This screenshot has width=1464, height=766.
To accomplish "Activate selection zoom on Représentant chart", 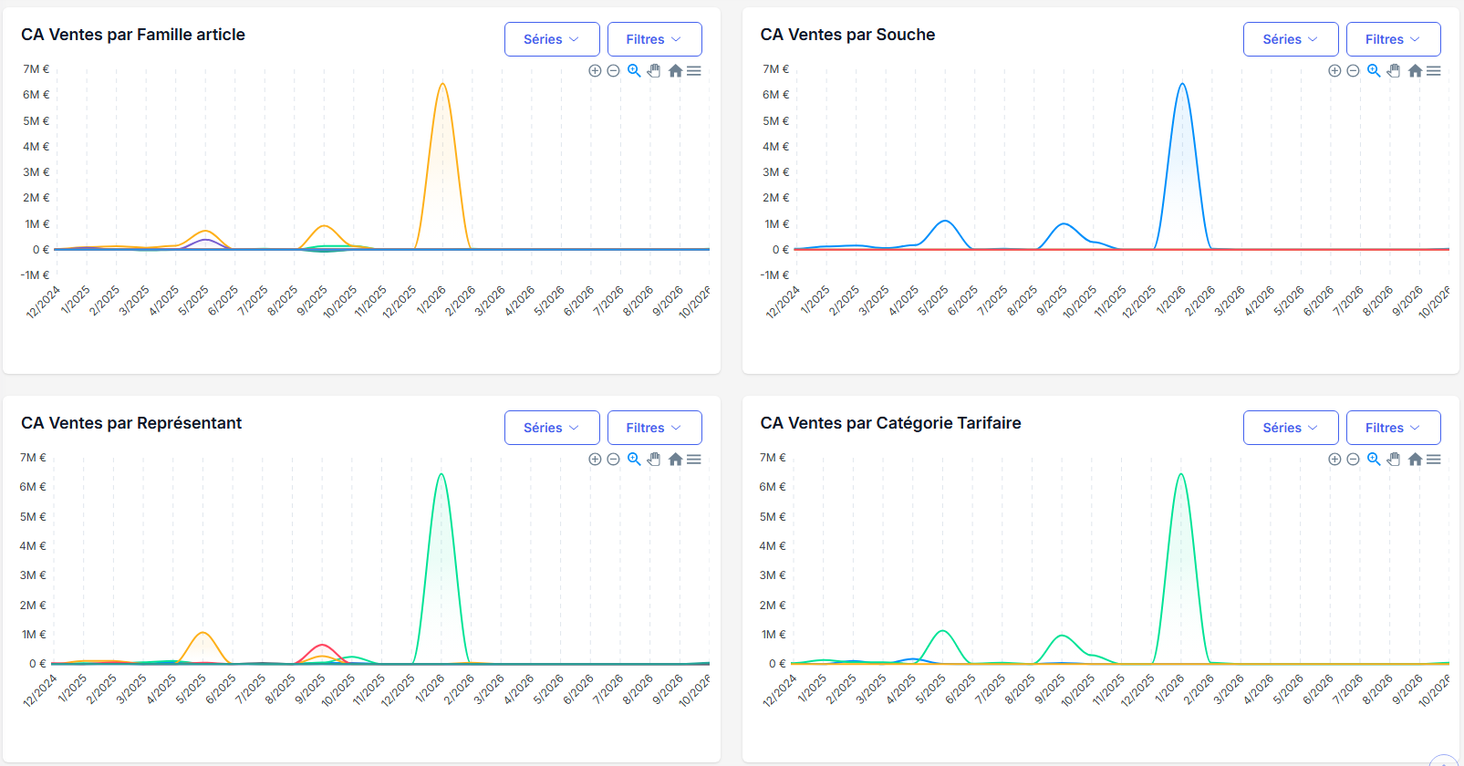I will pyautogui.click(x=634, y=460).
